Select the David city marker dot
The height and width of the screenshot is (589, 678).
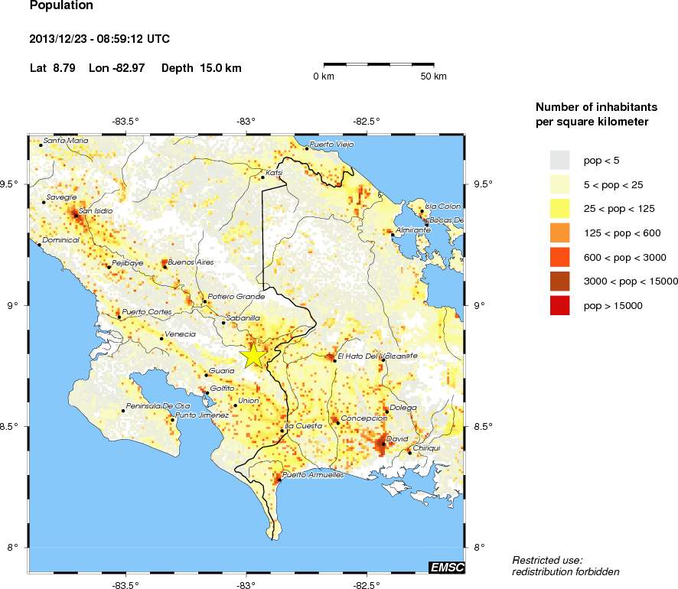[383, 444]
